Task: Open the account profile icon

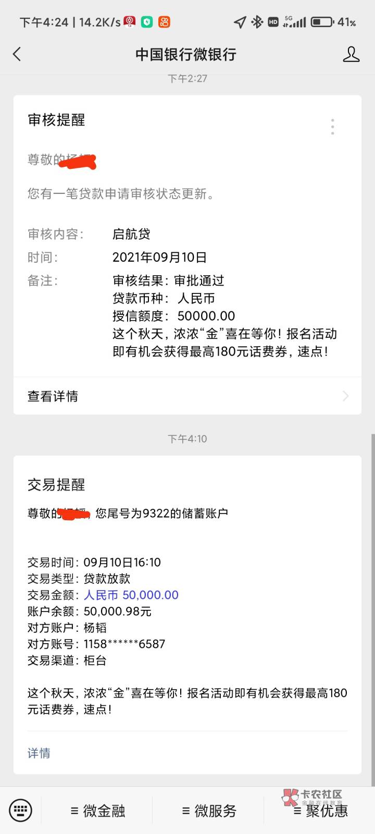Action: click(x=351, y=54)
